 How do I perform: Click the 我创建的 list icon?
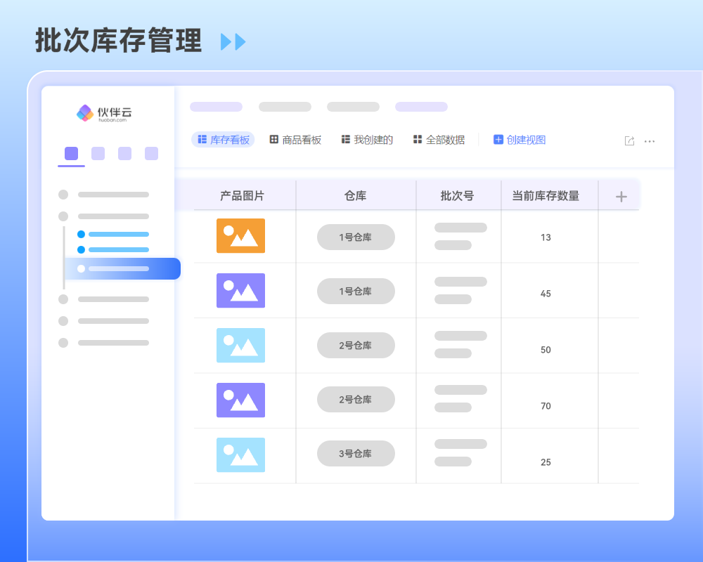pyautogui.click(x=344, y=139)
